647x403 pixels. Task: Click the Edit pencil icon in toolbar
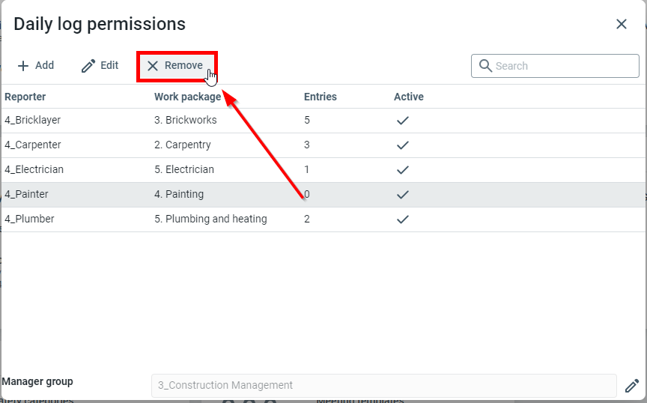(88, 66)
